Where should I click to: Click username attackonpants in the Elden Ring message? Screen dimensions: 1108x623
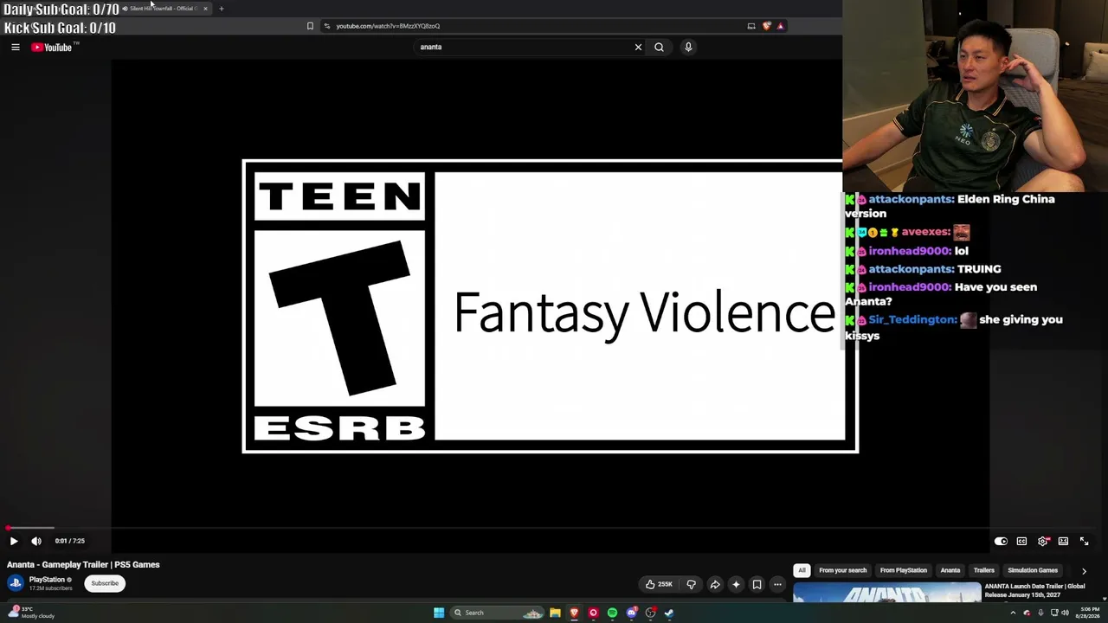(912, 199)
